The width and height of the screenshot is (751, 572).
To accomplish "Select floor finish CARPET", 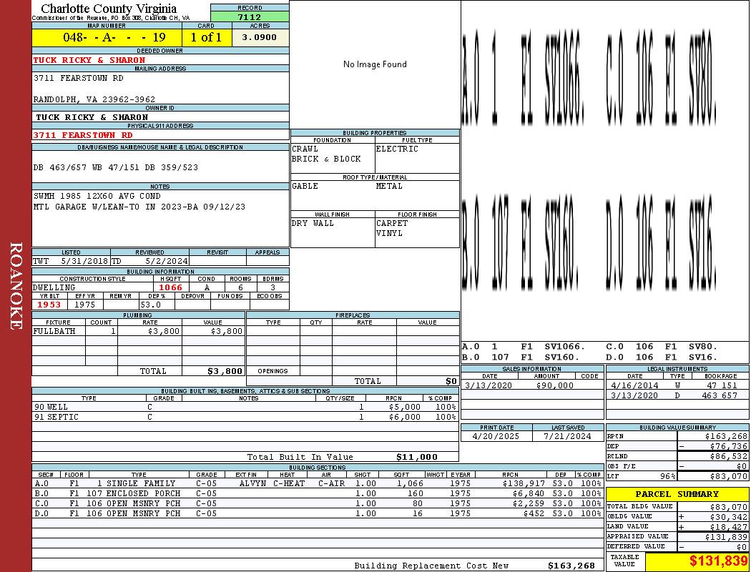I will tap(392, 224).
